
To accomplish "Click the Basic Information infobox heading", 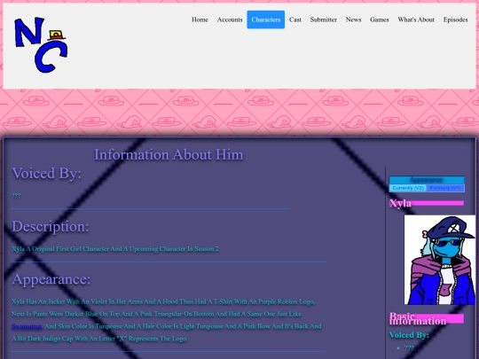I will coord(418,319).
